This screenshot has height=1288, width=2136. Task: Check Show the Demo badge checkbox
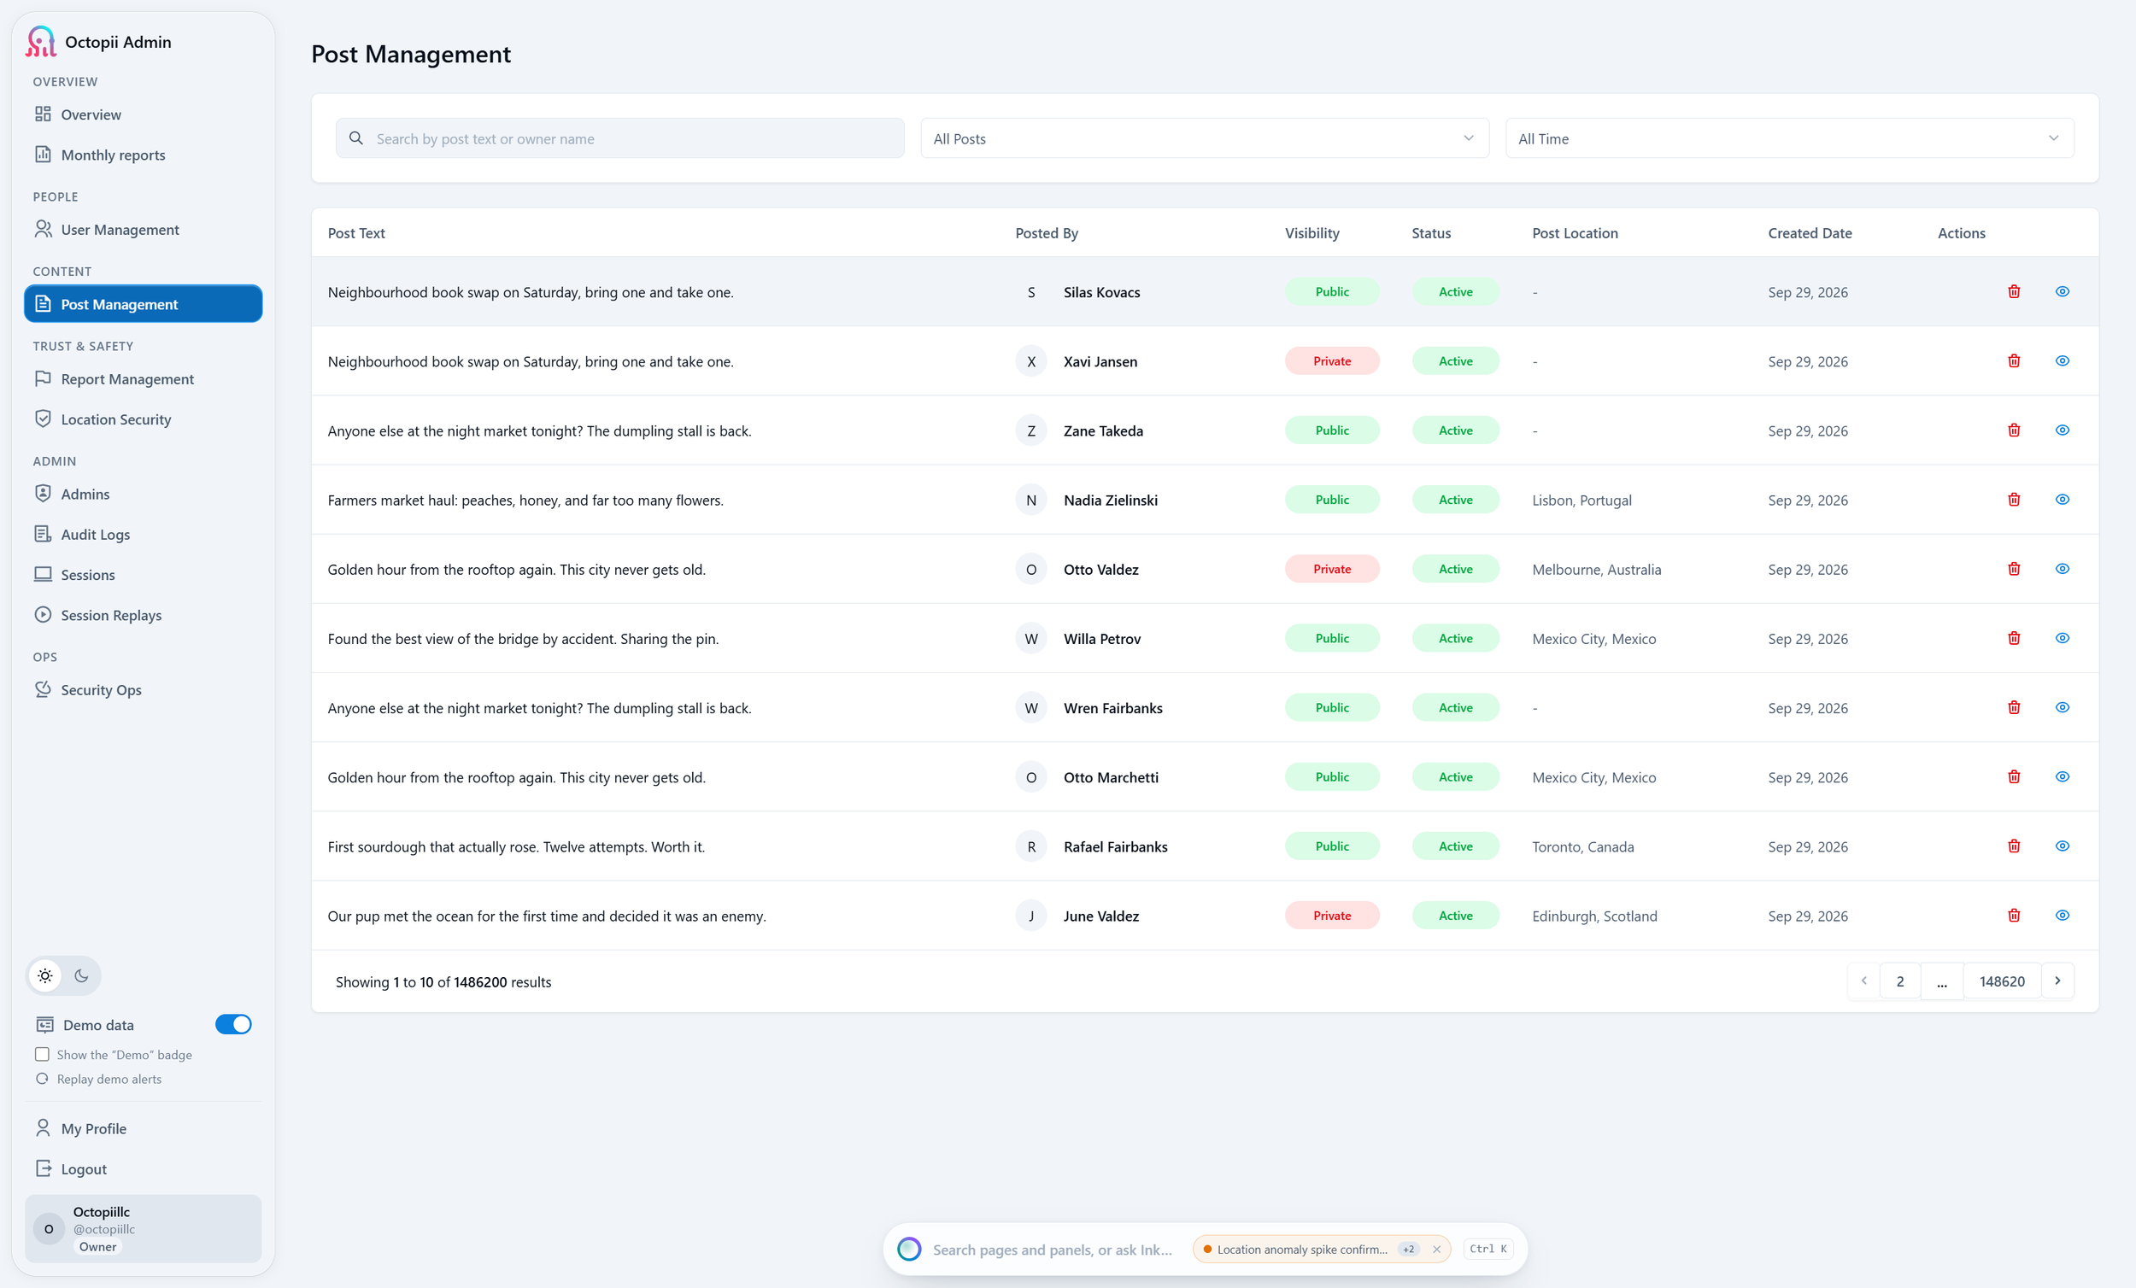coord(42,1054)
